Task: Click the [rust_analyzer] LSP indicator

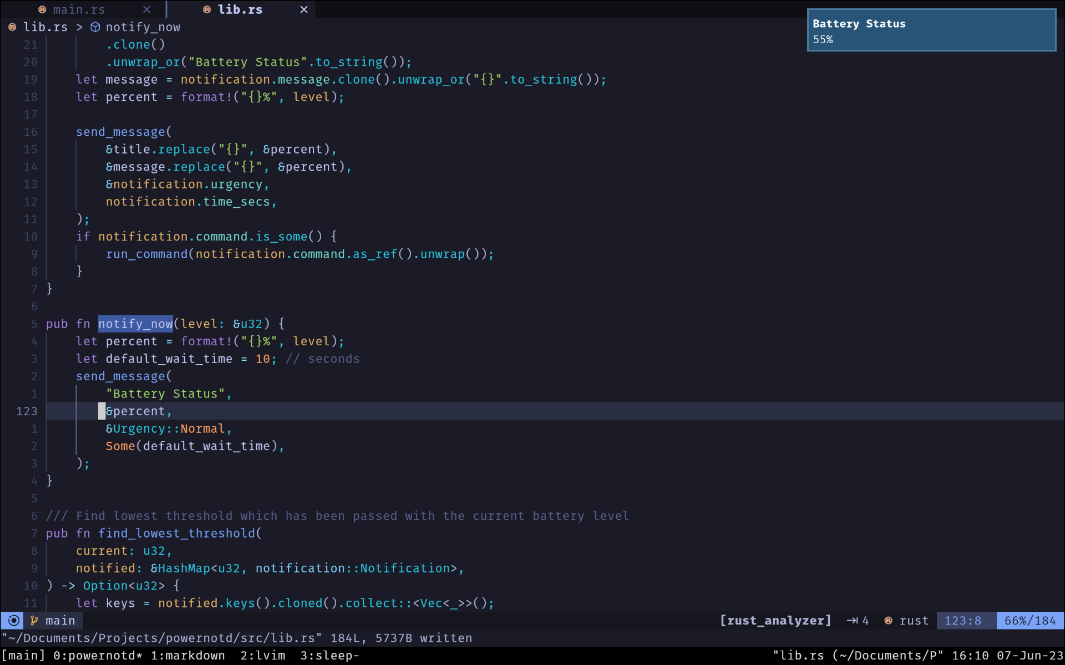Action: (775, 621)
